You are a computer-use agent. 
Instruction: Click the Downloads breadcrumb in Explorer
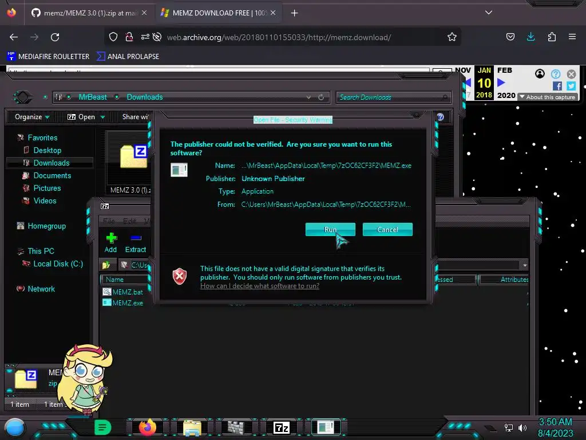click(145, 97)
